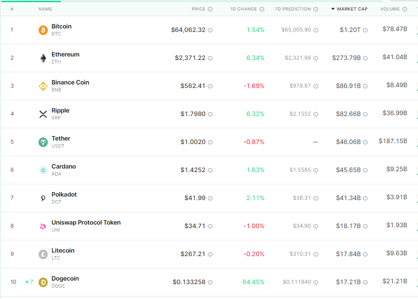Click info icon next to 1D CHANGE header
Image resolution: width=418 pixels, height=299 pixels.
[x=262, y=9]
